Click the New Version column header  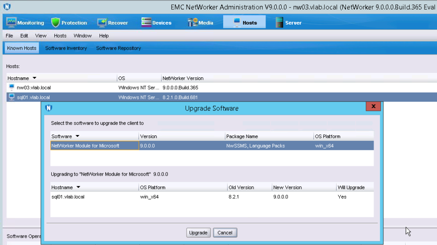point(304,187)
